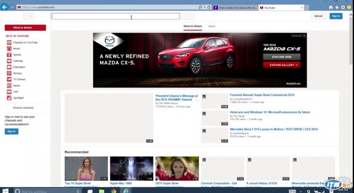Open the browser Home icon
Viewport: 354px width, 193px height.
[x=331, y=8]
